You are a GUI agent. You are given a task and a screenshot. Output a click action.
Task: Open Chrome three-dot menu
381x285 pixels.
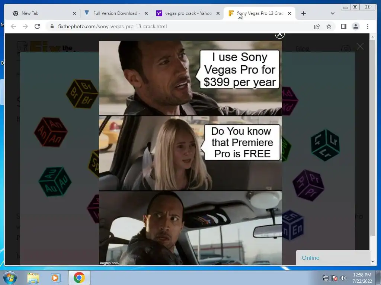click(368, 26)
